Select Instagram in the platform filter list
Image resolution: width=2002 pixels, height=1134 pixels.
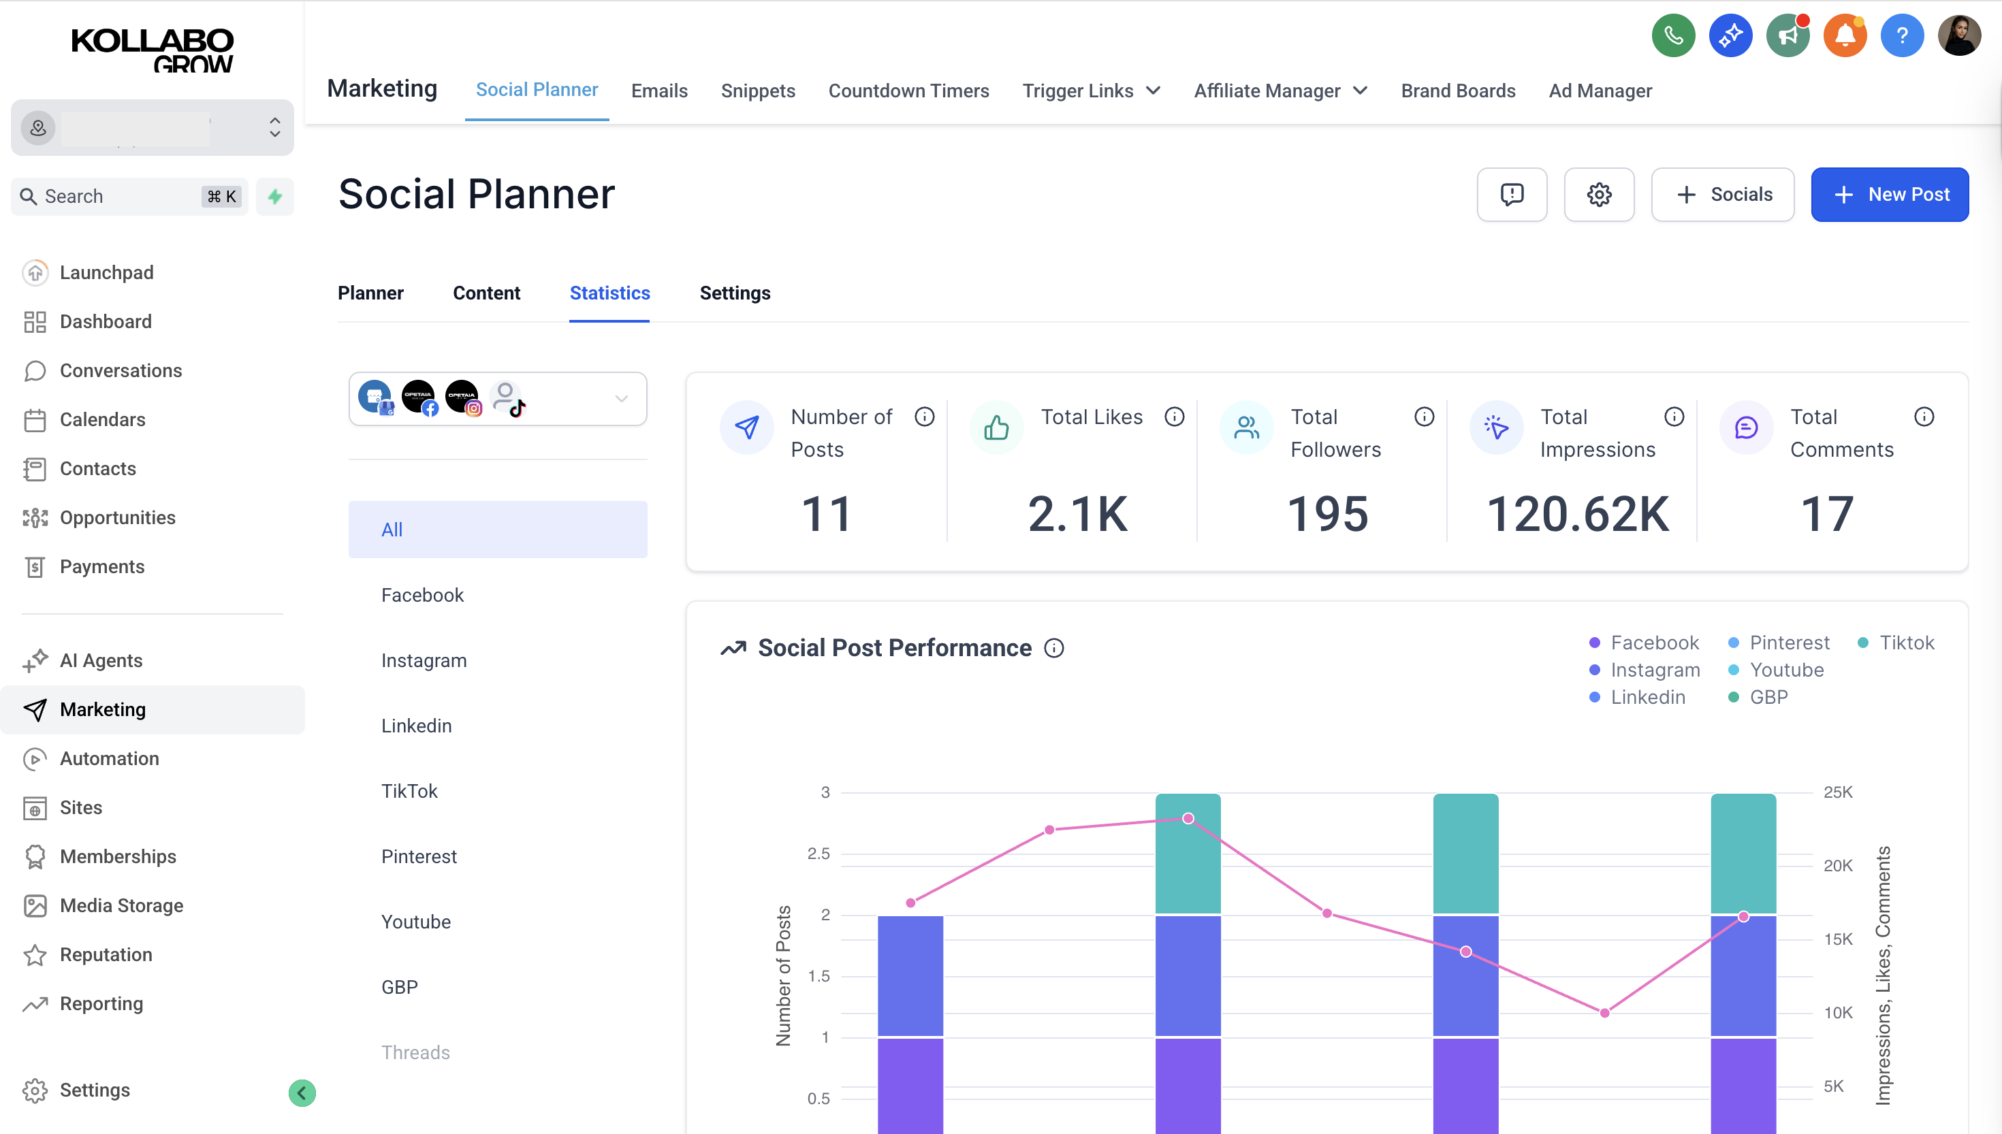424,660
